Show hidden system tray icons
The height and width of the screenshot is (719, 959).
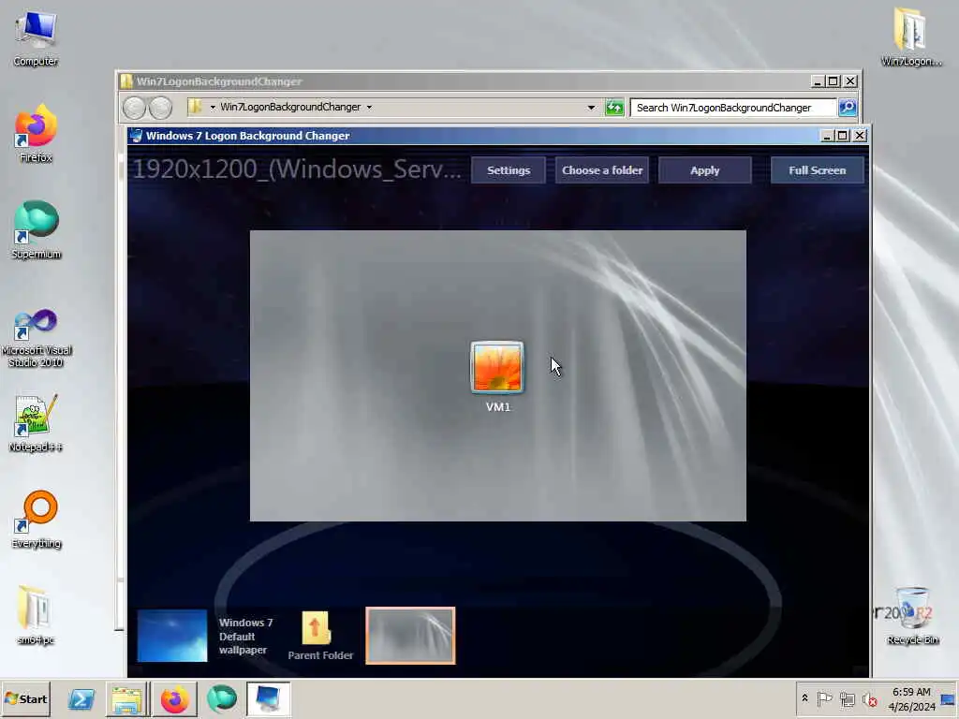pos(804,698)
